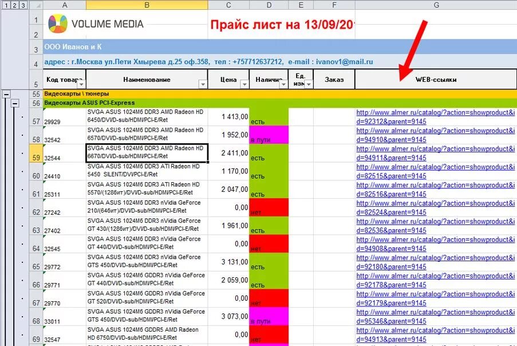517x346 pixels.
Task: Open link with id=82524
Action: pos(435,207)
